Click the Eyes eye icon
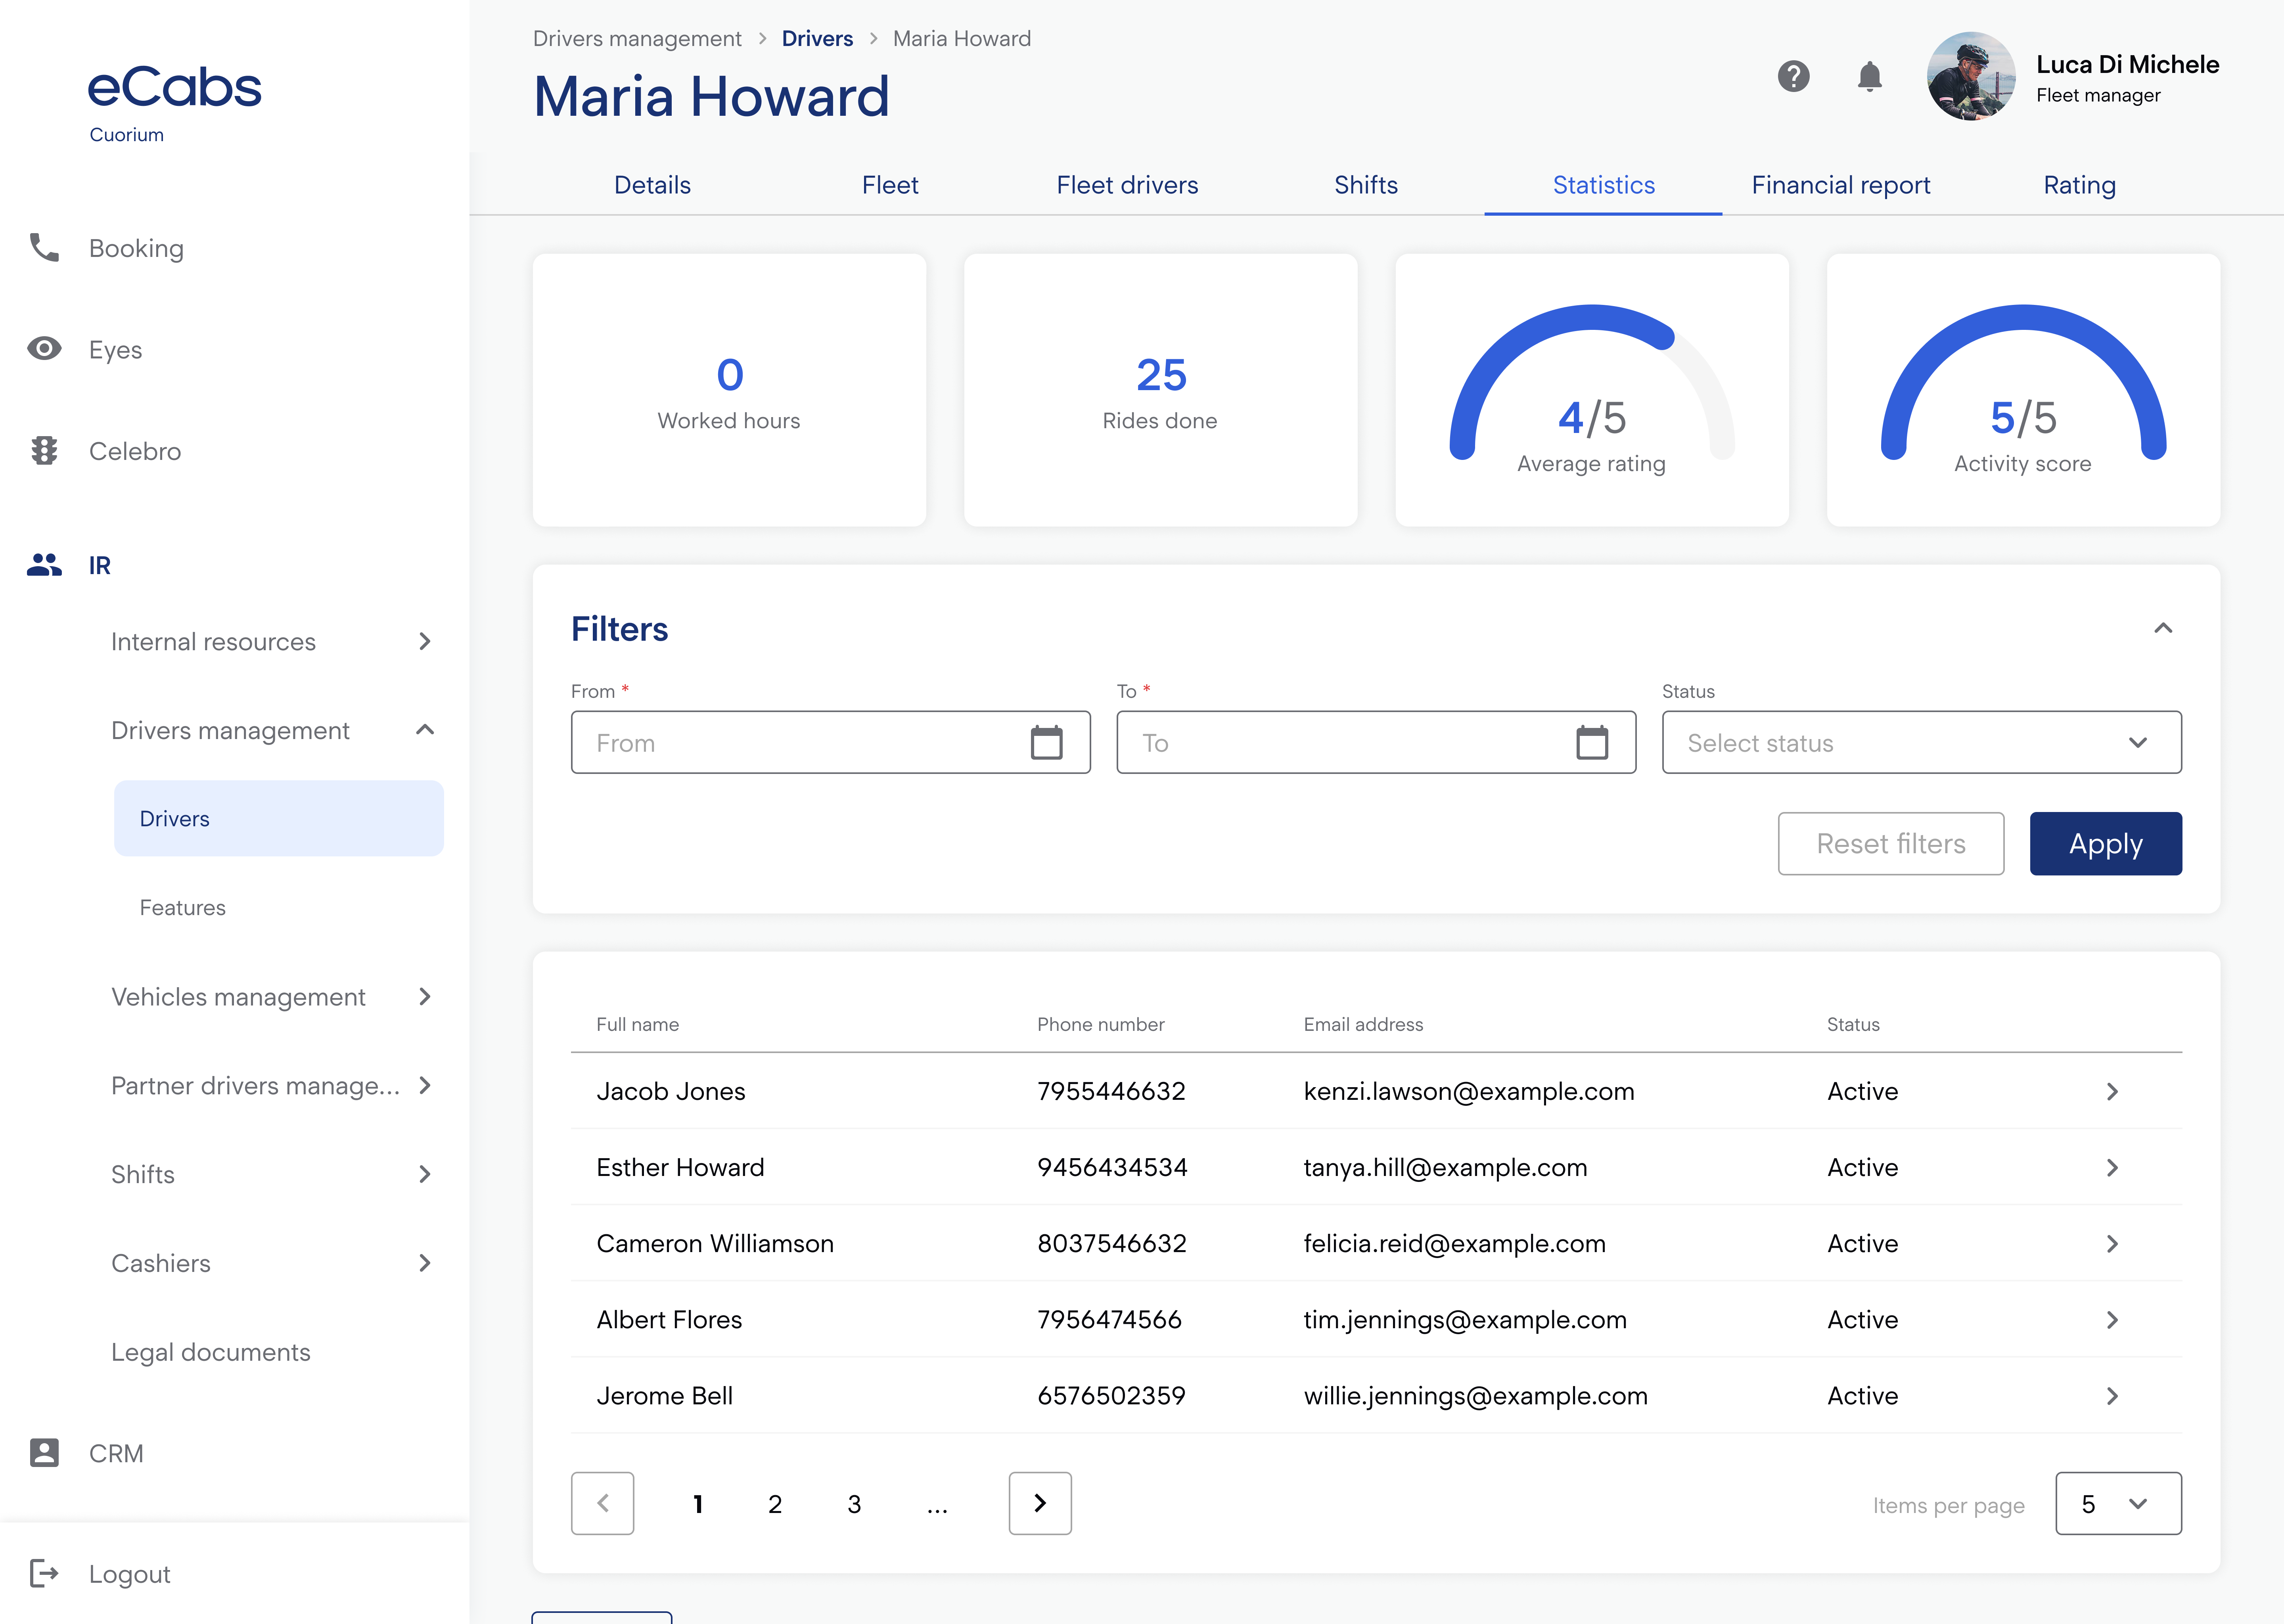 pyautogui.click(x=44, y=348)
